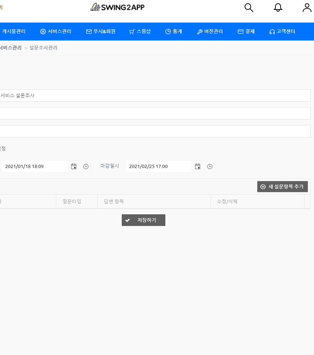Open calendar picker for start date
Screen dimensions: 314x355
74,167
